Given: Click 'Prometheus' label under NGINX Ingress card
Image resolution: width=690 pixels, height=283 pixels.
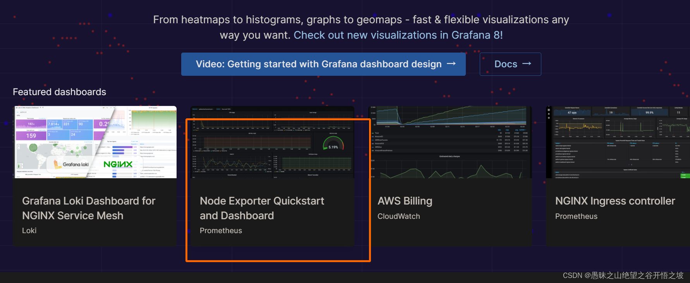Looking at the screenshot, I should pyautogui.click(x=576, y=217).
